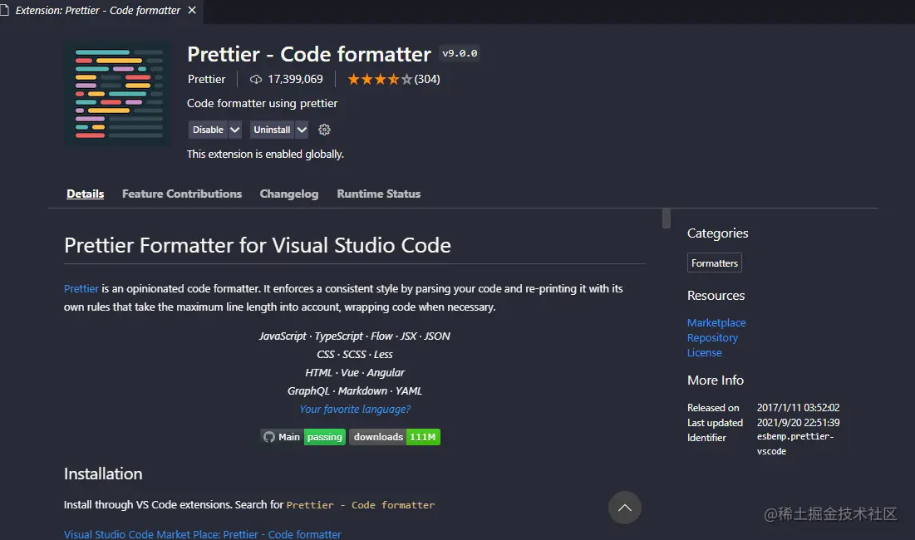Expand the Disable dropdown arrow
Viewport: 915px width, 540px height.
[234, 130]
